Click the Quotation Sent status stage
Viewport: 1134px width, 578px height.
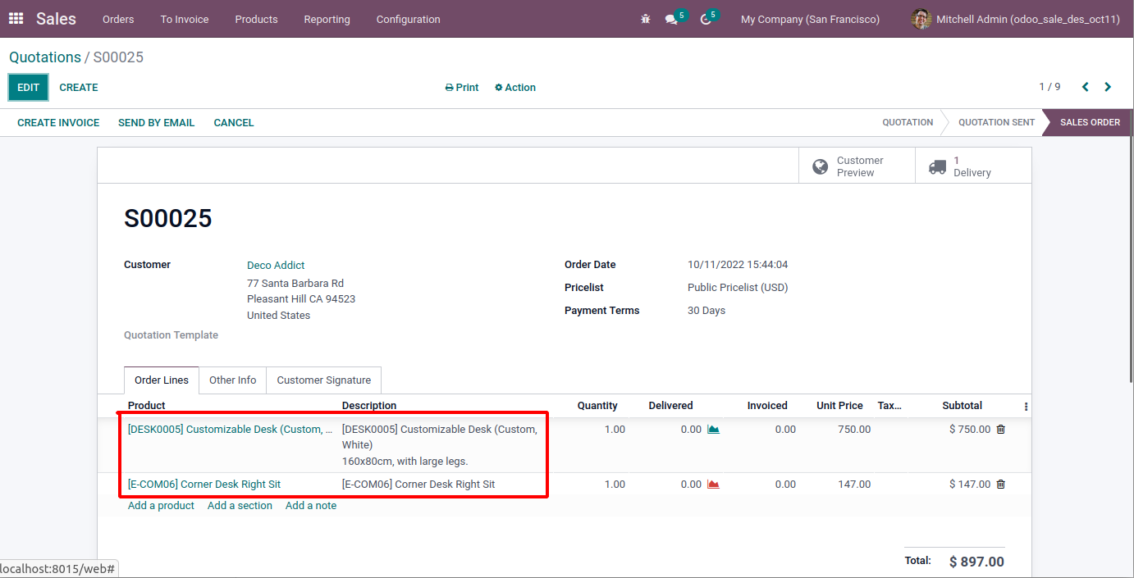coord(996,122)
